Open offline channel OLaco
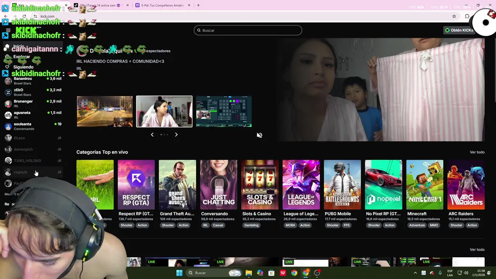The width and height of the screenshot is (496, 279). 33,138
